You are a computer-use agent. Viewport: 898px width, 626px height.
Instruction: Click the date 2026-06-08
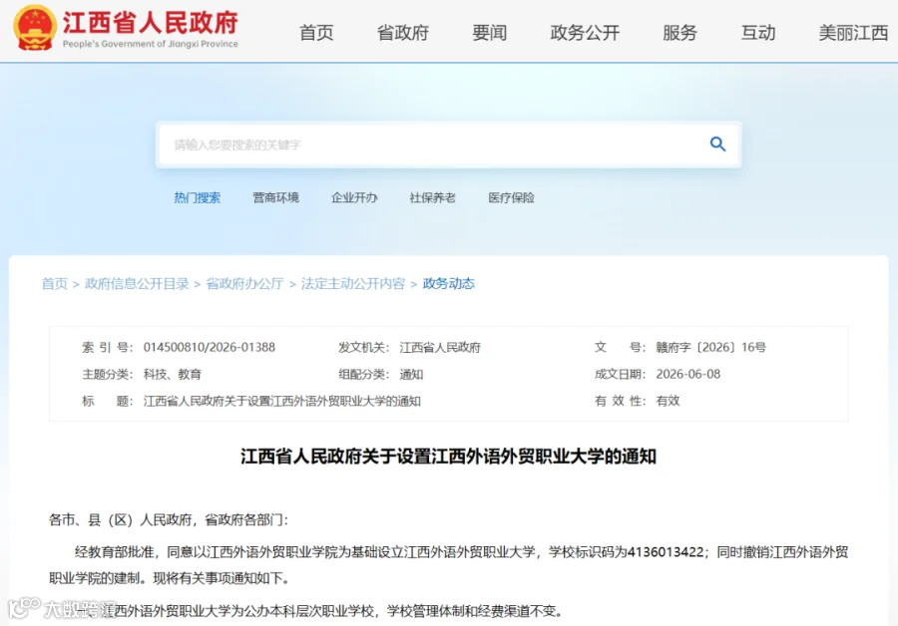point(687,374)
